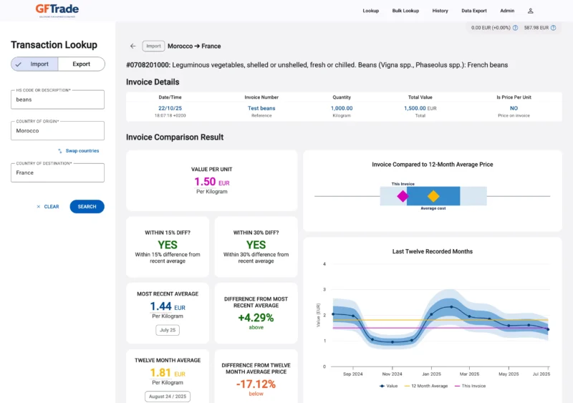Image resolution: width=573 pixels, height=403 pixels.
Task: Click the swap arrows icon between countries
Action: click(x=60, y=151)
